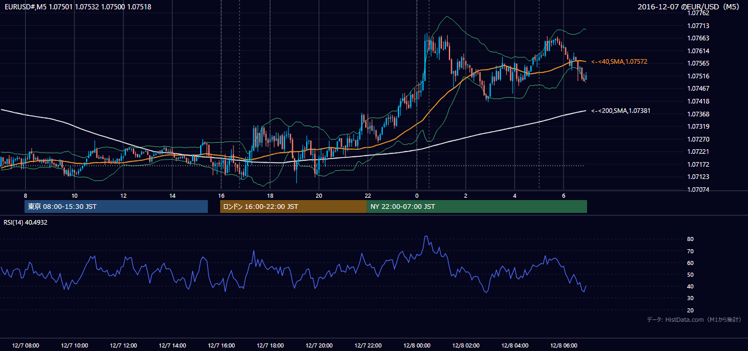Click the 12/8 06:00 date label
The width and height of the screenshot is (748, 351).
(563, 345)
